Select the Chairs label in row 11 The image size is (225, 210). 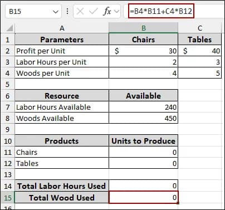click(62, 152)
